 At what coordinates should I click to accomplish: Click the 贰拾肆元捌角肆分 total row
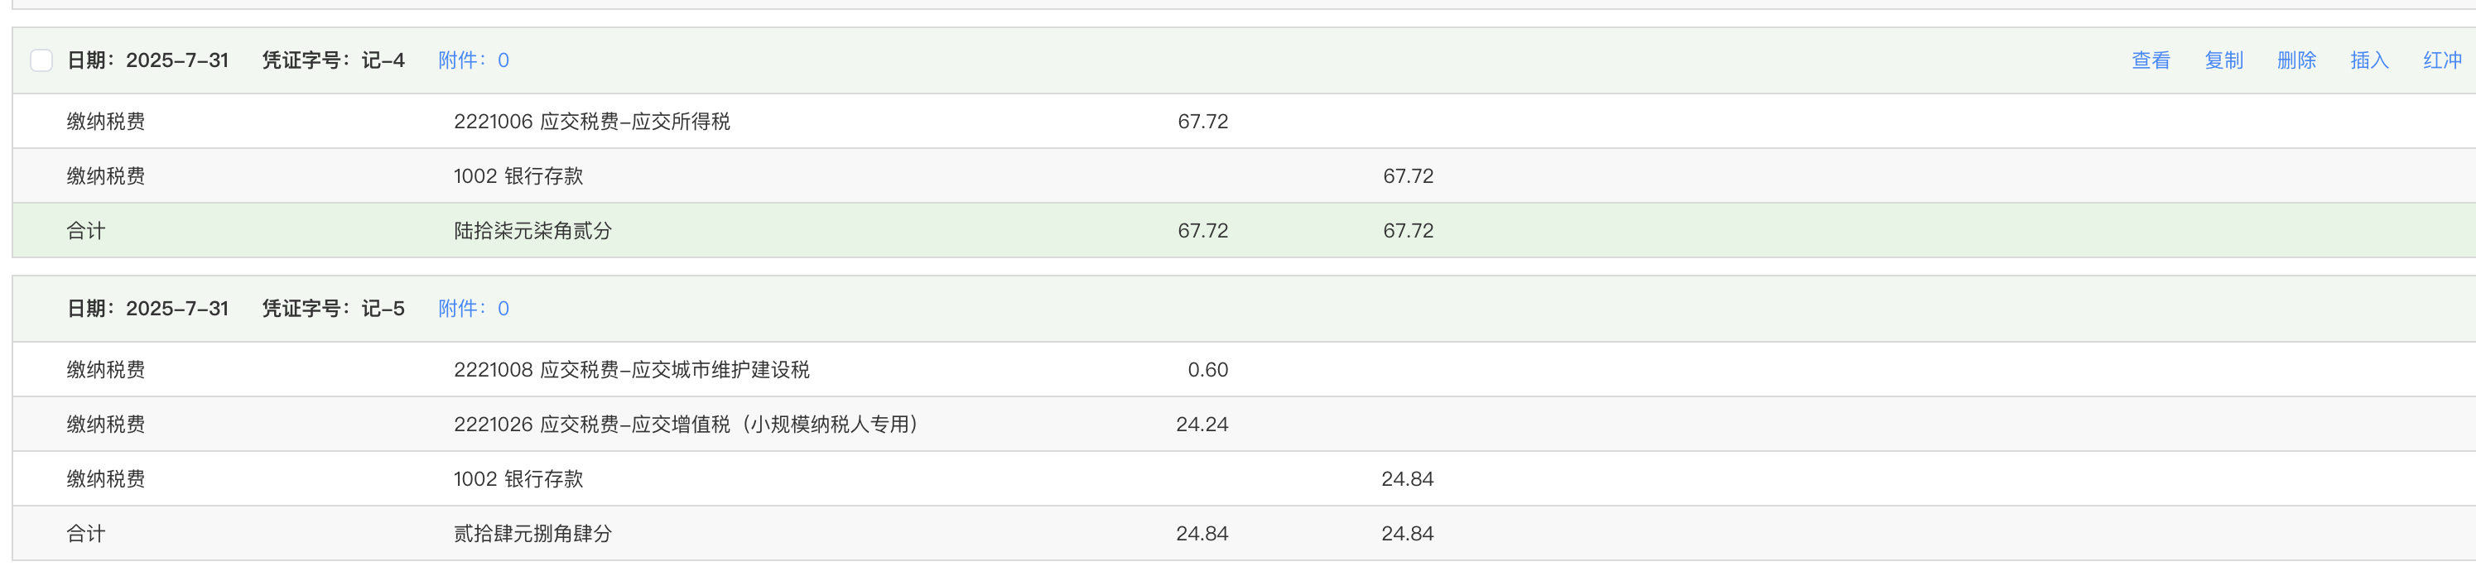(532, 534)
